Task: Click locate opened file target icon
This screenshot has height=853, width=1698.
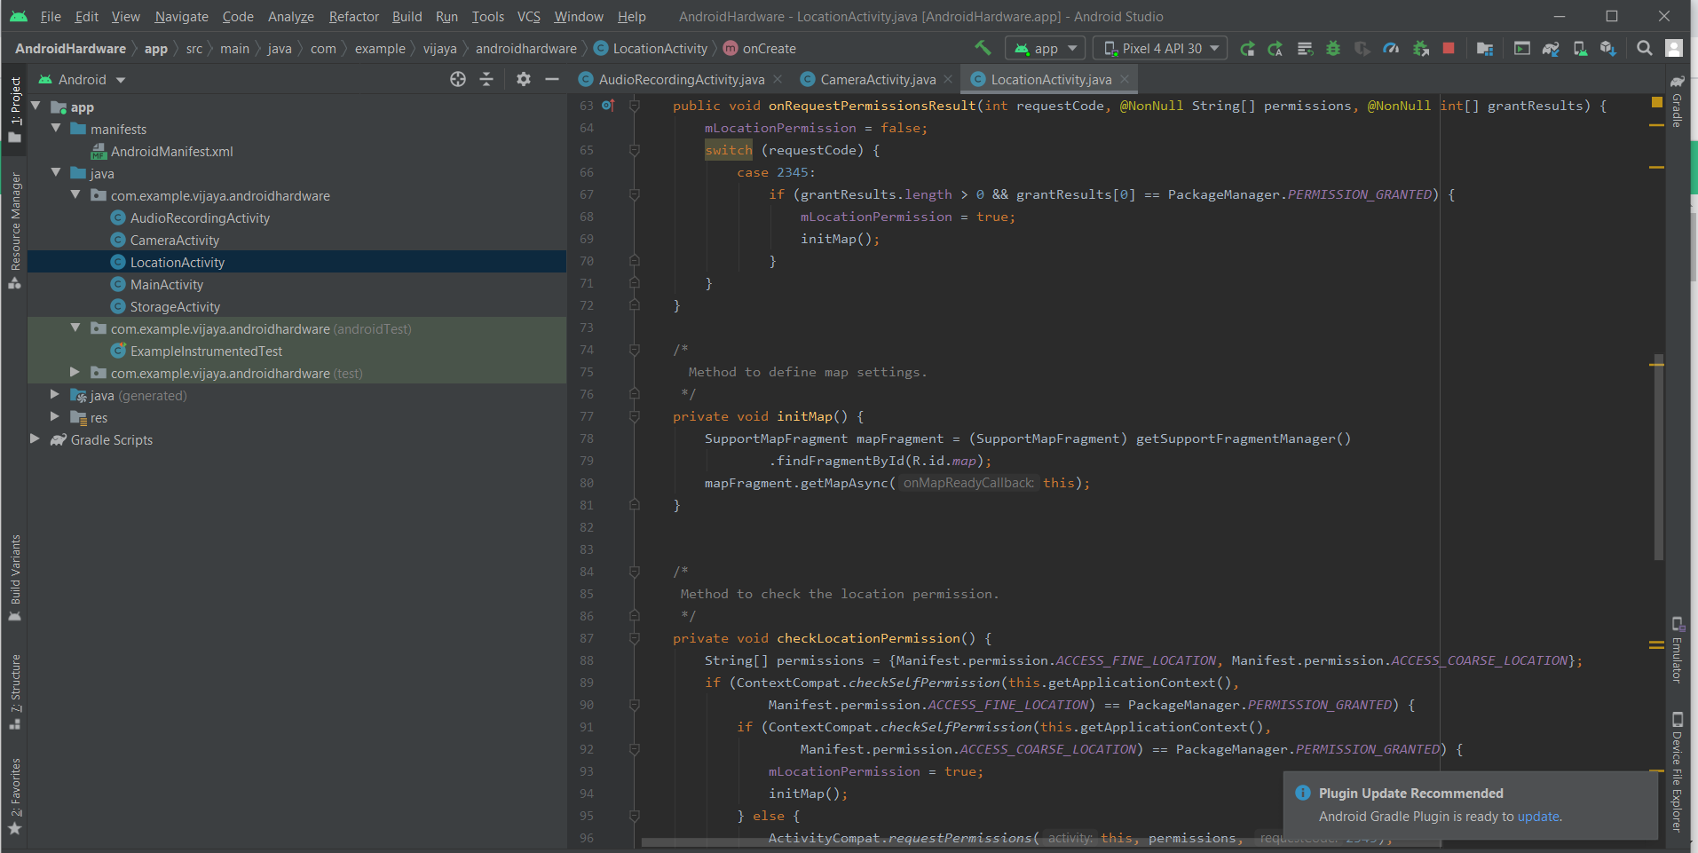Action: click(x=458, y=79)
